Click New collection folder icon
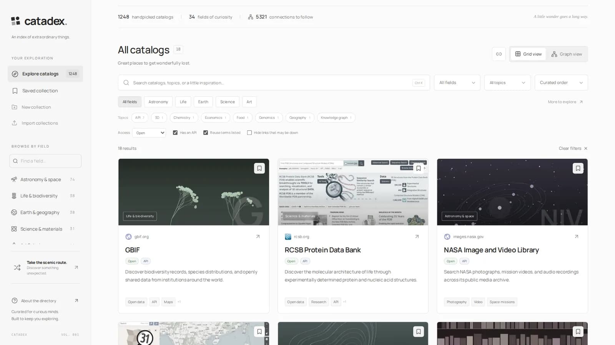The width and height of the screenshot is (615, 345). pyautogui.click(x=15, y=107)
